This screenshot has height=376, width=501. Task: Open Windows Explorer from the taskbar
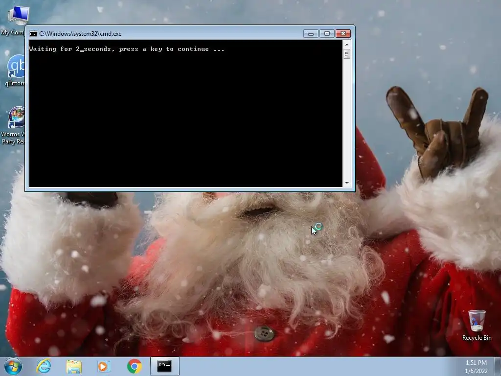(x=74, y=366)
